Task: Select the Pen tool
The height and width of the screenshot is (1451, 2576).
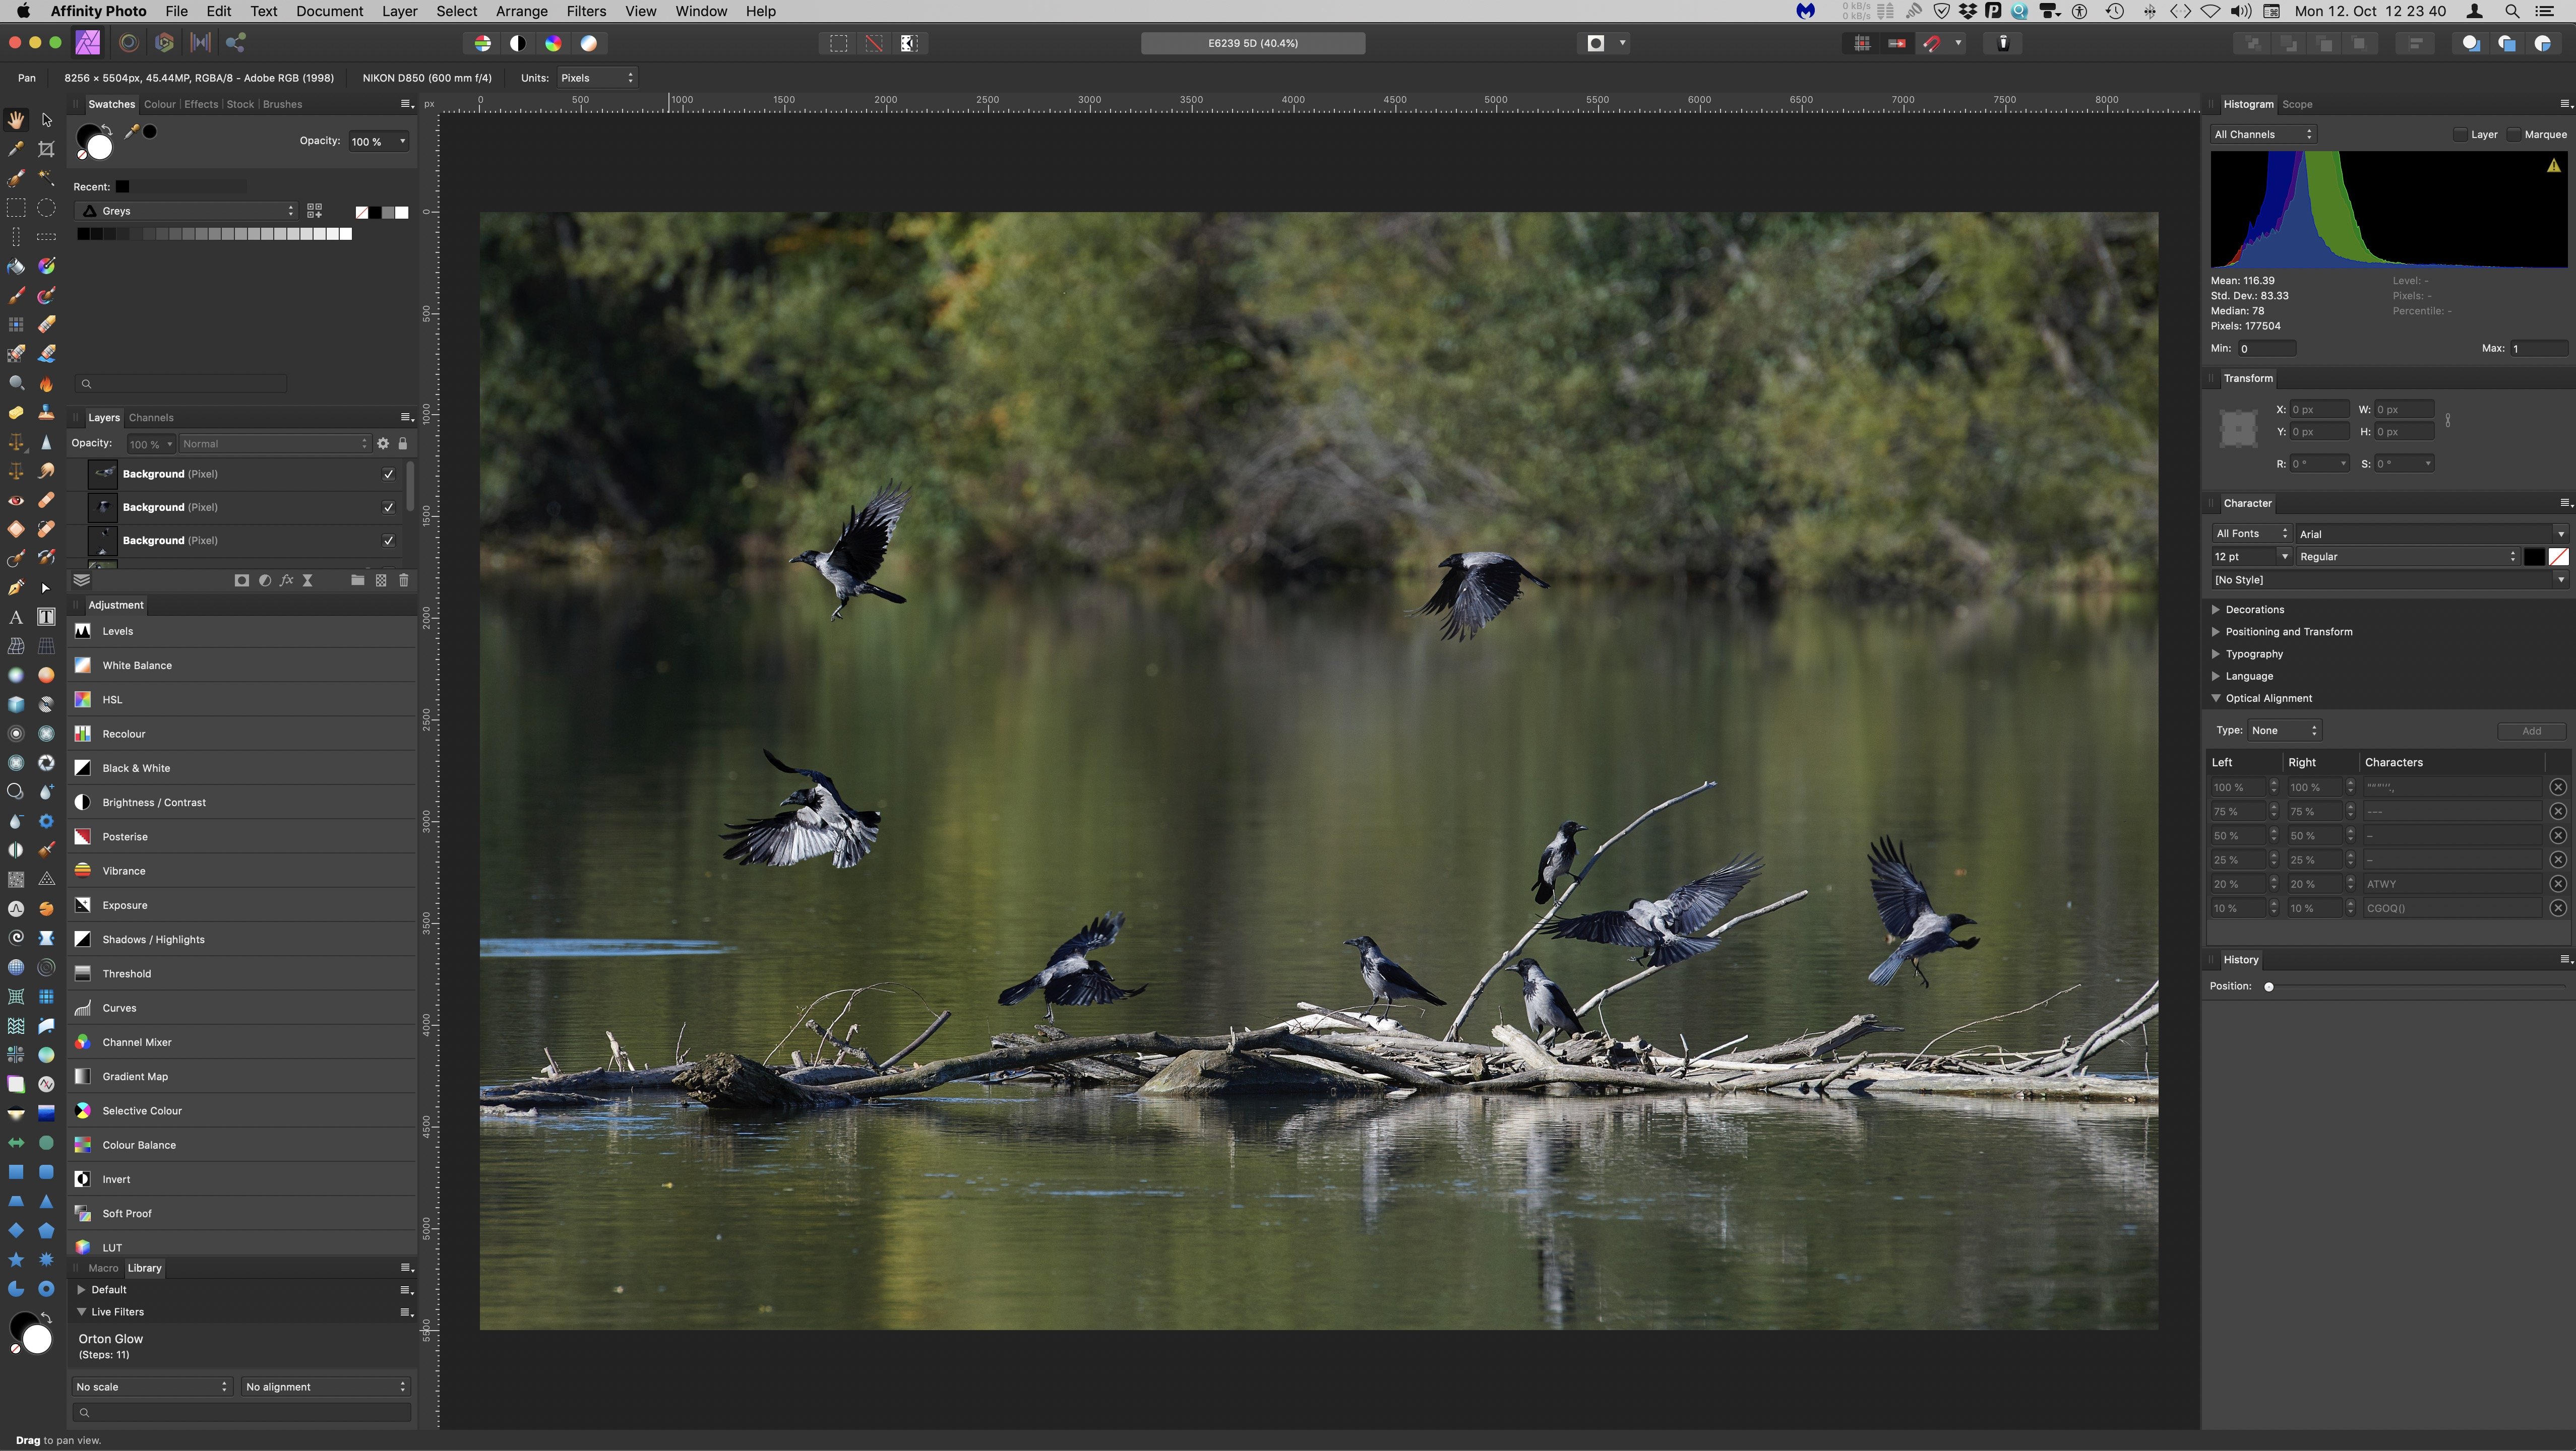Action: 16,587
